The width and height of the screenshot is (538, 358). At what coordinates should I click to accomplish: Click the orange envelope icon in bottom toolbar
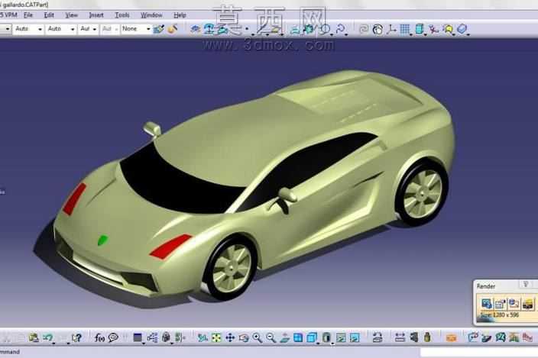point(451,338)
